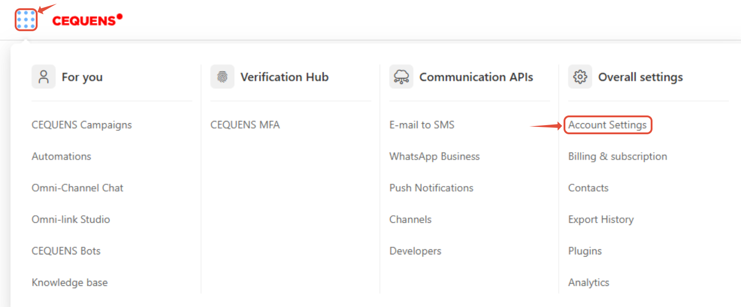This screenshot has width=741, height=307.
Task: Click the Overall settings gear icon
Action: pyautogui.click(x=580, y=77)
